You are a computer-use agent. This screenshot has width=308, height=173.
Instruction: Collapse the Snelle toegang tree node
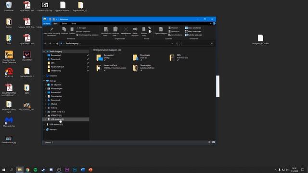pos(44,51)
